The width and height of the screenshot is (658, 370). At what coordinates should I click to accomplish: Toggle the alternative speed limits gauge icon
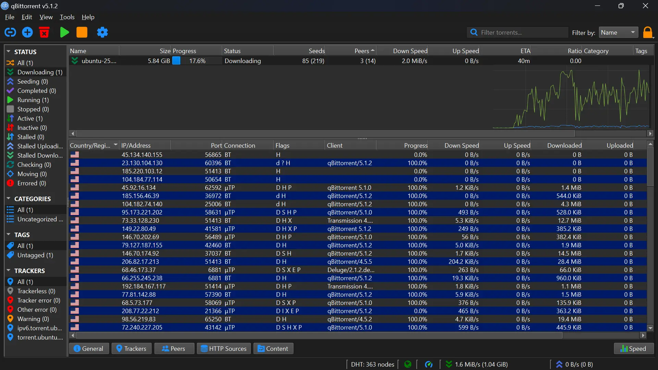(x=429, y=364)
